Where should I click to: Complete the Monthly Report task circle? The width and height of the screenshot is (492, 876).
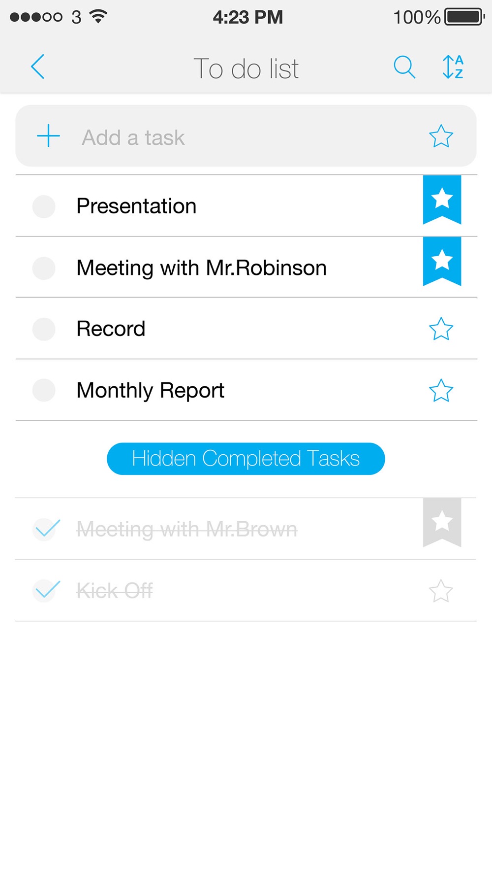coord(44,391)
